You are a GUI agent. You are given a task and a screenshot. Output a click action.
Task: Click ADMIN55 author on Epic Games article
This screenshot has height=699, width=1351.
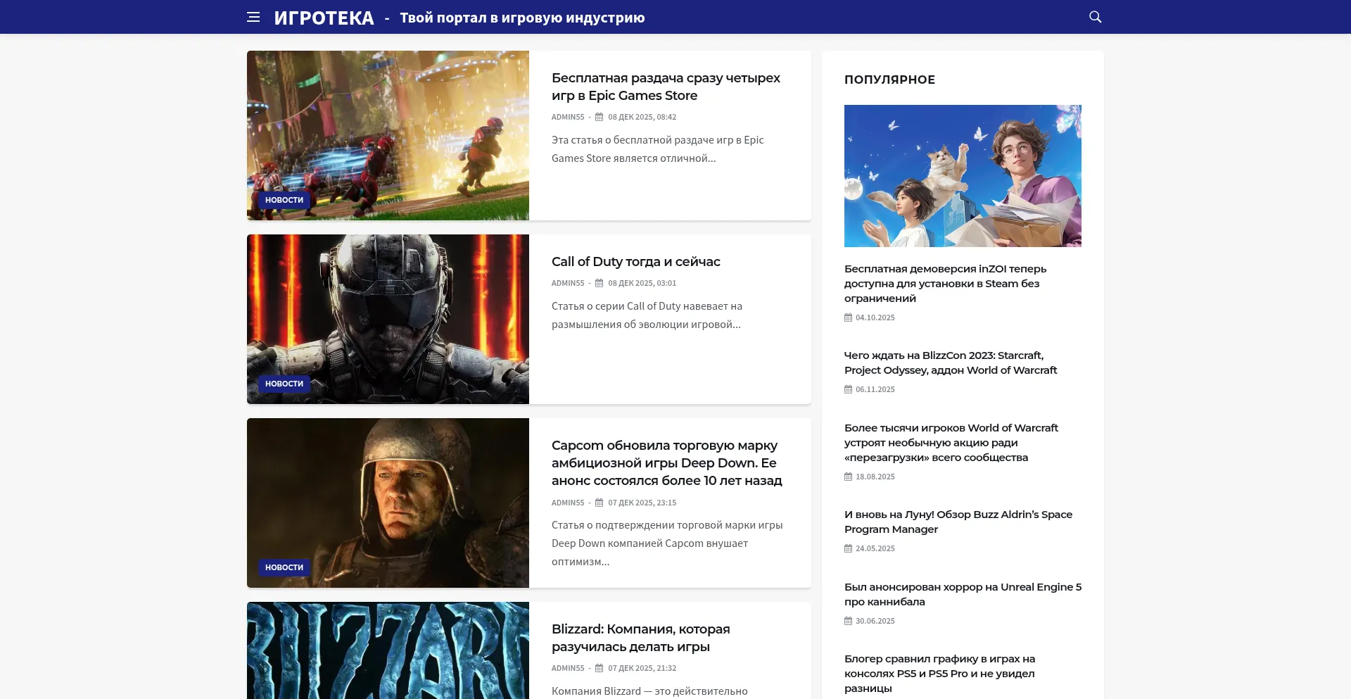pyautogui.click(x=568, y=117)
